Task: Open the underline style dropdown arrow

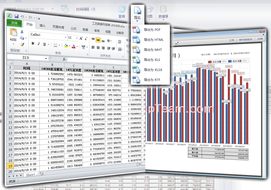Action: tap(49, 45)
